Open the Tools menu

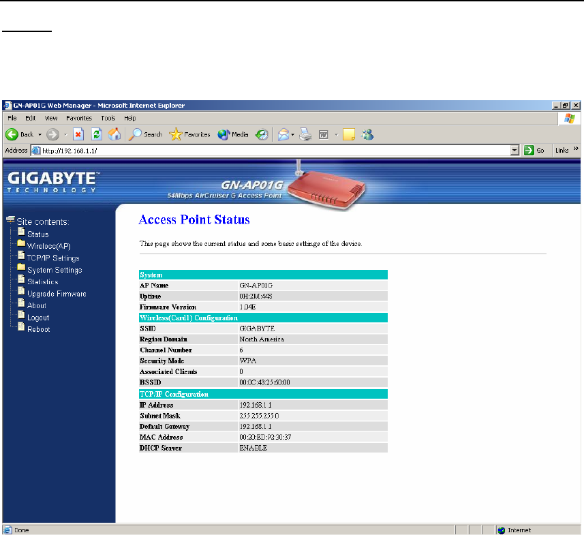click(108, 118)
